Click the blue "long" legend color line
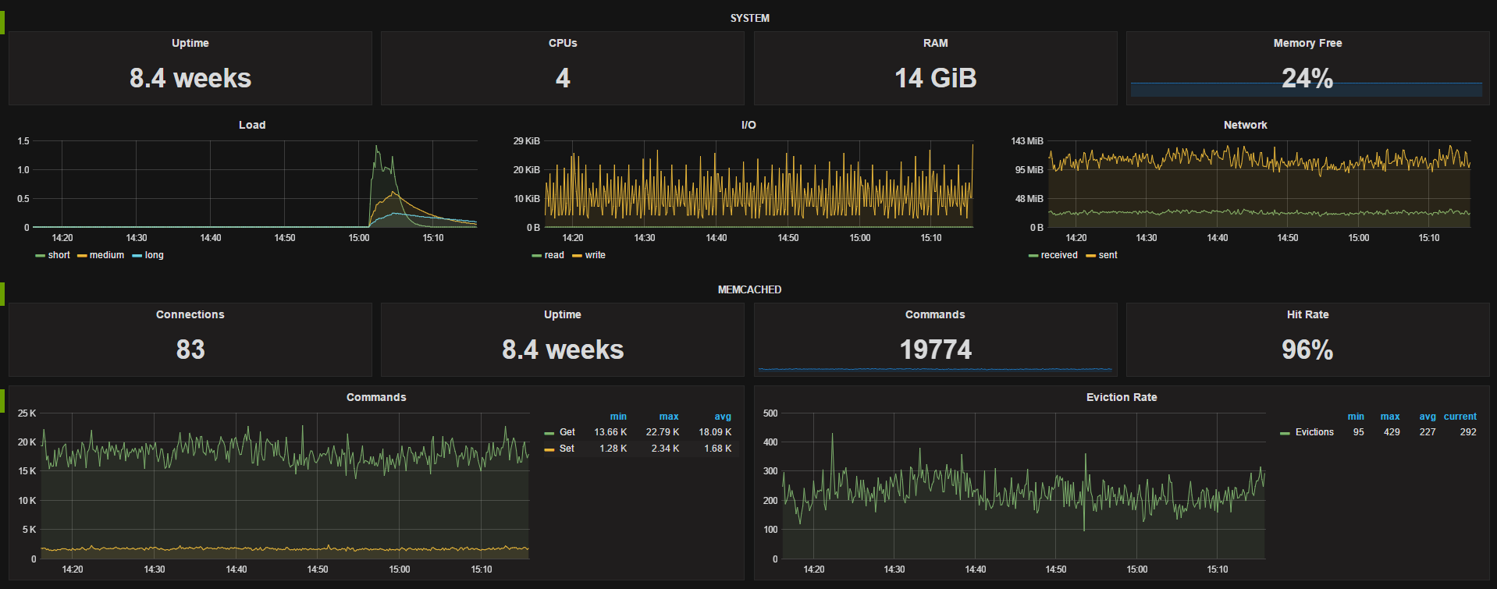The image size is (1497, 589). click(x=137, y=256)
